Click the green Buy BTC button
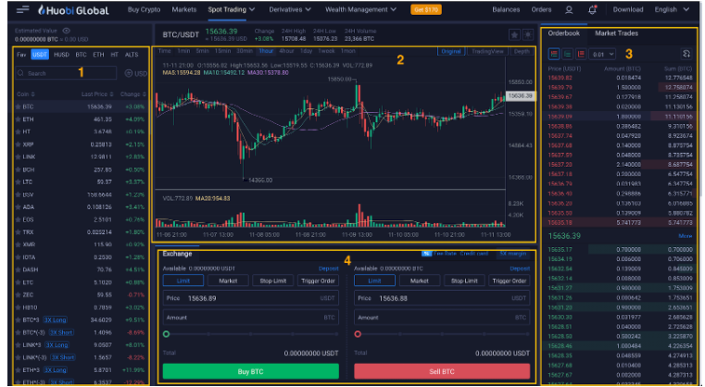The height and width of the screenshot is (387, 705). point(251,371)
